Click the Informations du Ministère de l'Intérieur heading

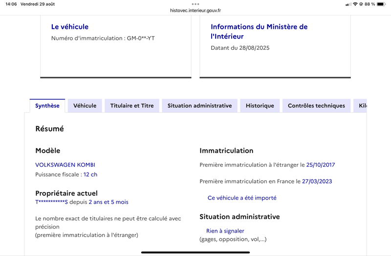tap(259, 31)
